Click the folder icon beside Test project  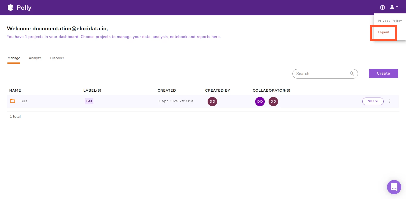pyautogui.click(x=12, y=101)
